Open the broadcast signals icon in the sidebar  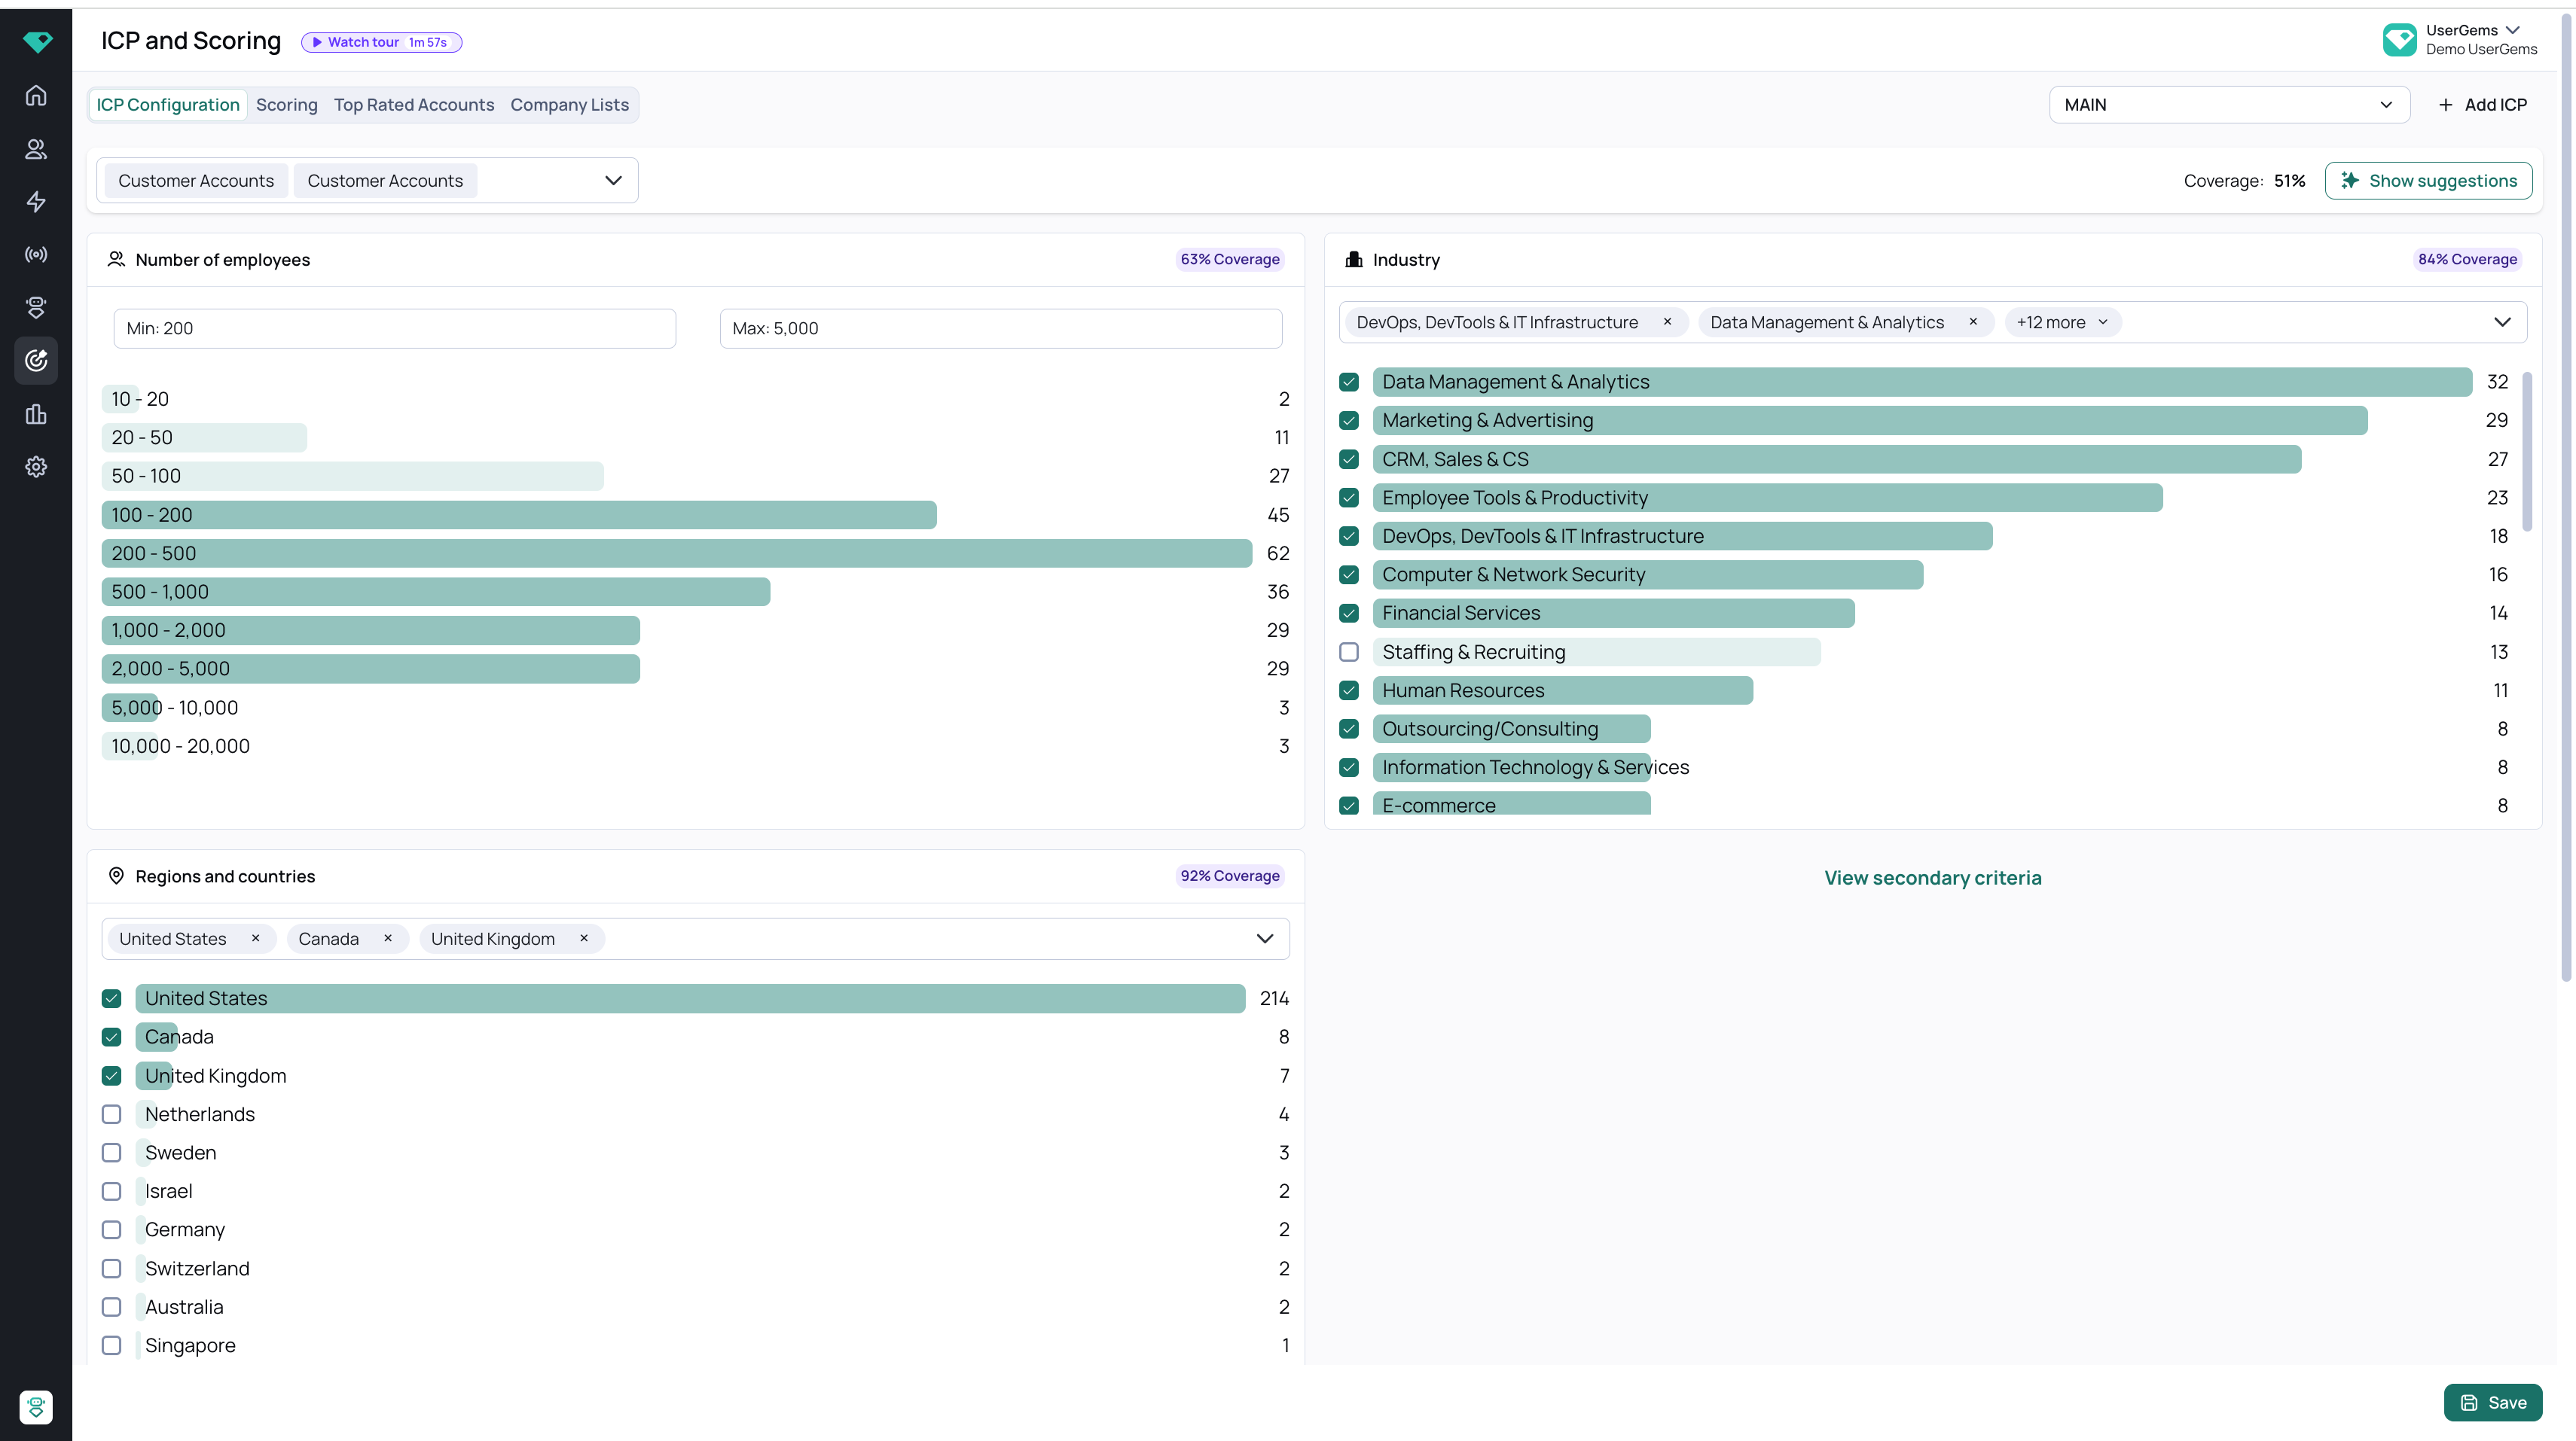click(x=36, y=254)
